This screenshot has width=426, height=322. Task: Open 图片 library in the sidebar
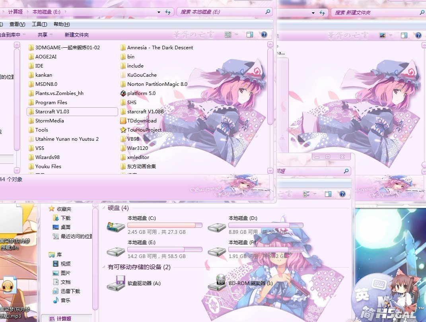62,273
